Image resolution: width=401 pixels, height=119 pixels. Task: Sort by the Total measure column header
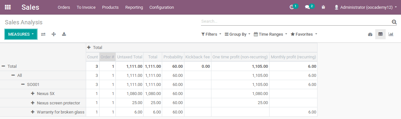153,57
